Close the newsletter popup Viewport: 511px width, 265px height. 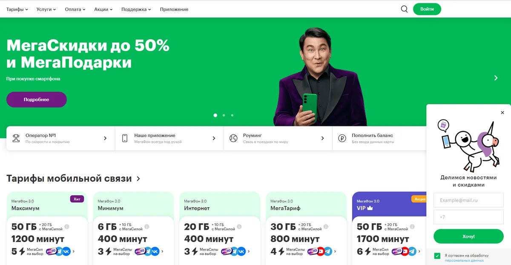click(x=502, y=113)
